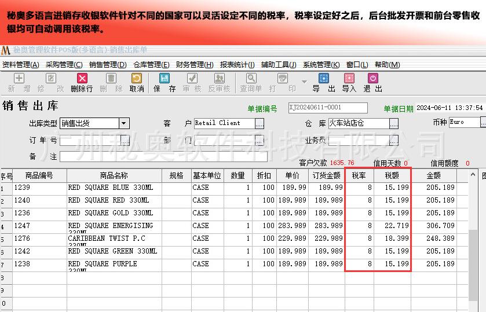Click the 折扣 column header

[264, 175]
